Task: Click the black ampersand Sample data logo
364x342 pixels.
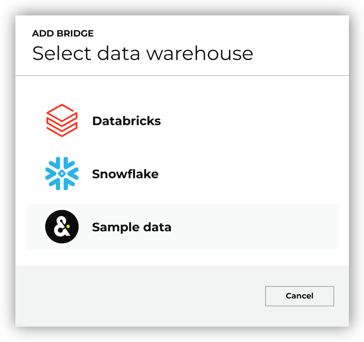Action: pyautogui.click(x=61, y=227)
